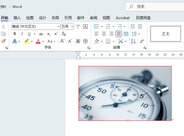Toggle subscript formatting
The image size is (184, 136).
pos(49,34)
